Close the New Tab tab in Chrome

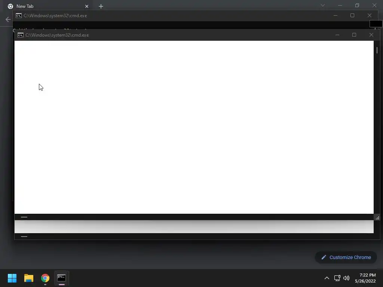[x=87, y=6]
